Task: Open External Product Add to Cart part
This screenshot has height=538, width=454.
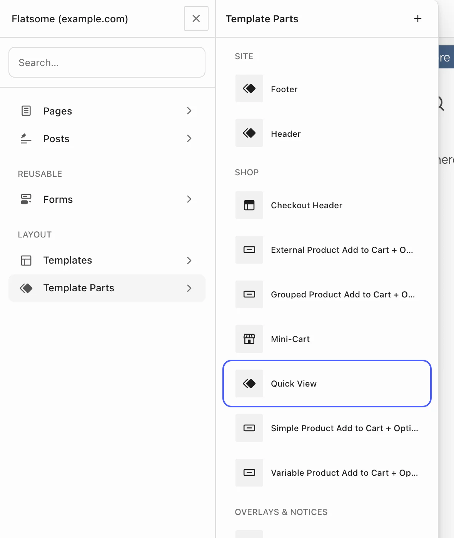Action: pos(327,250)
